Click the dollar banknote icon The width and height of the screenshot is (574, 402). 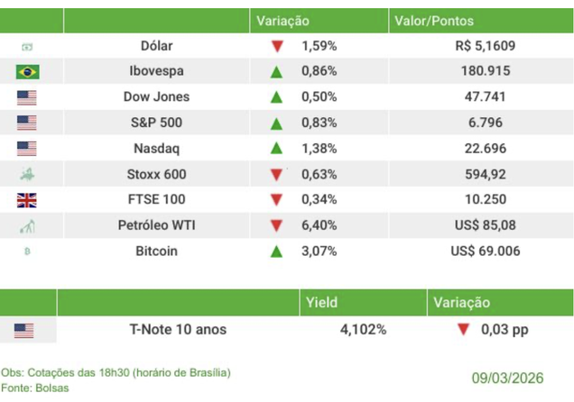click(27, 46)
